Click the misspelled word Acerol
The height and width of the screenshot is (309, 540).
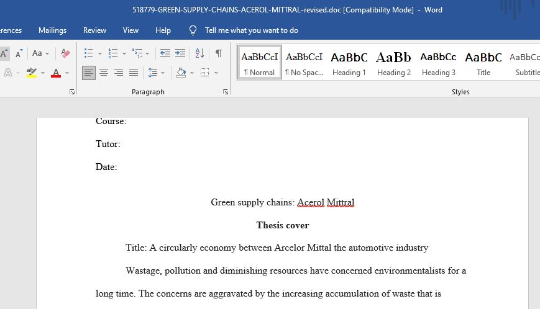[311, 202]
